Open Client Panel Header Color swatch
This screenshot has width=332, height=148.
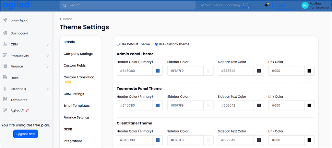[x=158, y=140]
